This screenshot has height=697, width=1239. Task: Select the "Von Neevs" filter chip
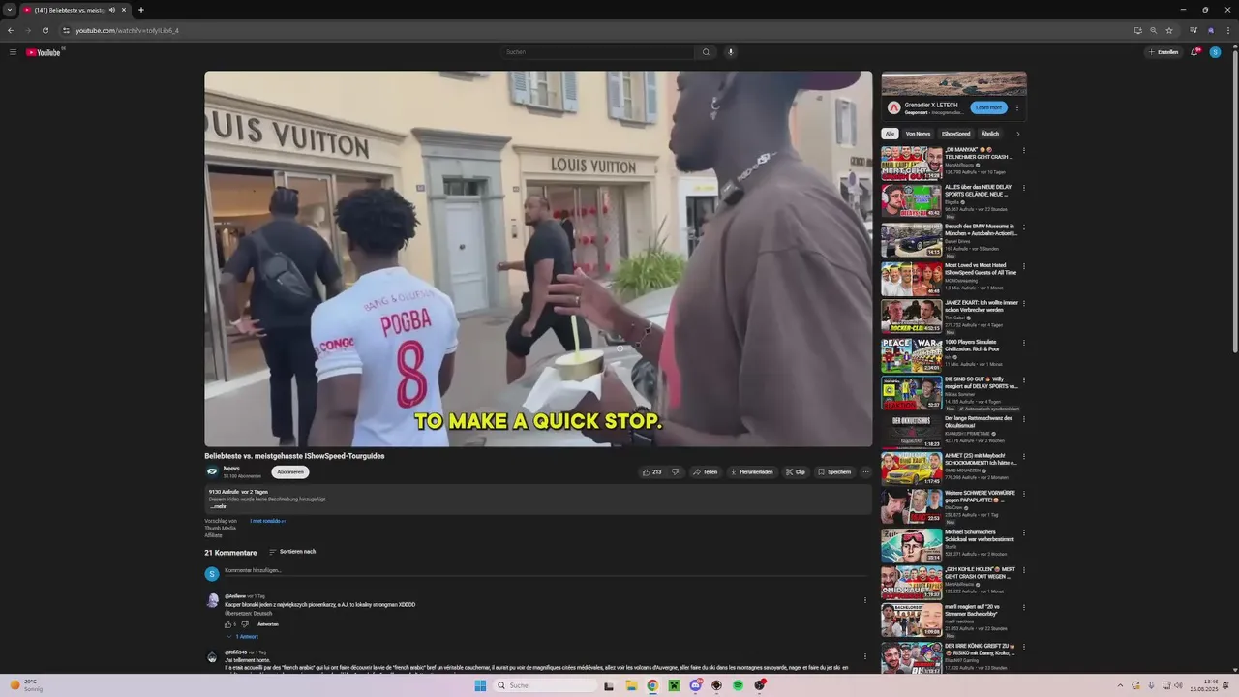(918, 134)
